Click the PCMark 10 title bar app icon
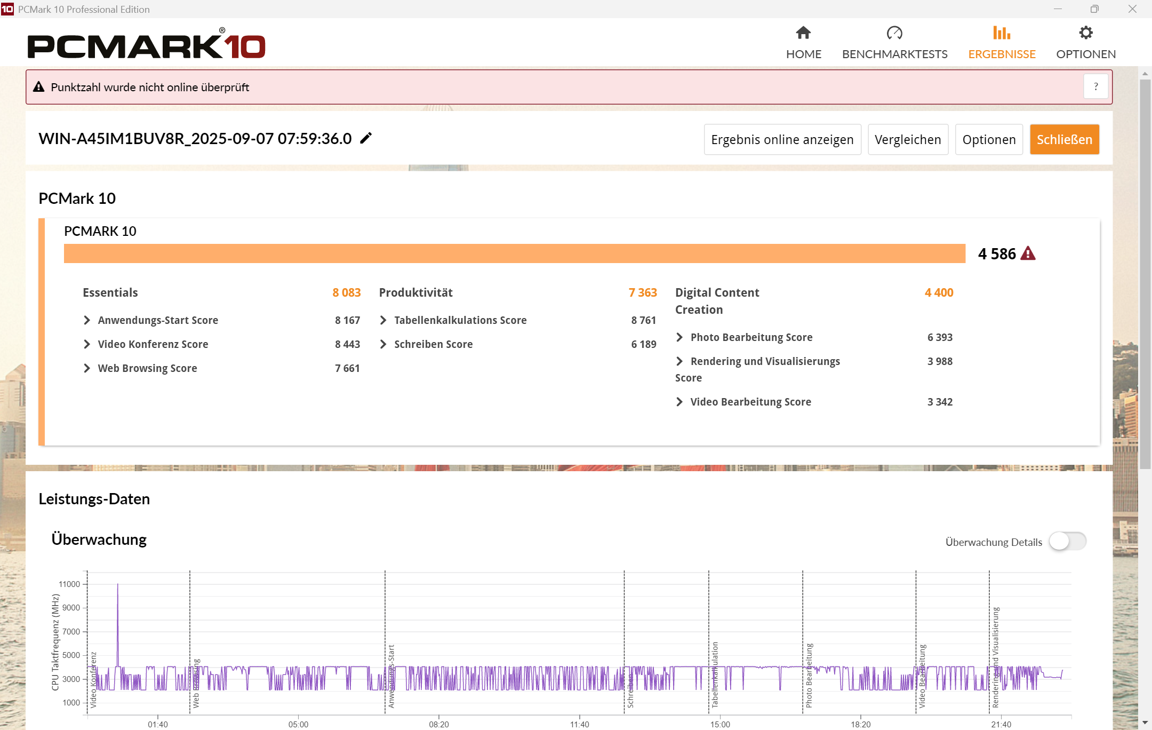The height and width of the screenshot is (730, 1152). pyautogui.click(x=7, y=9)
